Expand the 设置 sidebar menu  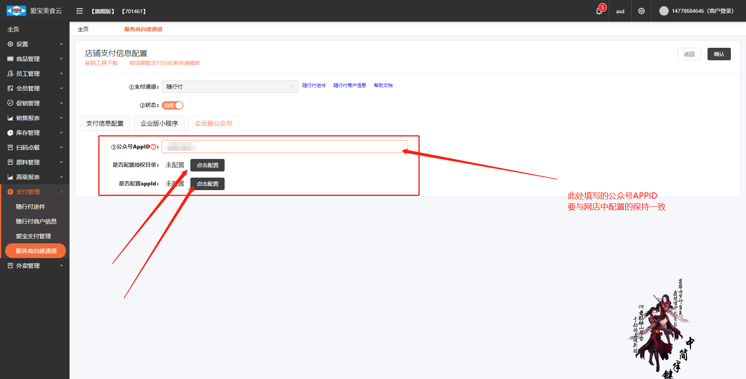click(22, 44)
